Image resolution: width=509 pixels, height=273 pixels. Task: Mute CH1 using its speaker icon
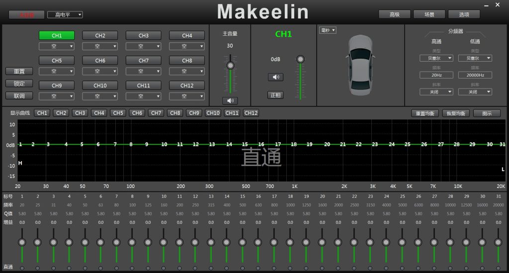tap(275, 77)
